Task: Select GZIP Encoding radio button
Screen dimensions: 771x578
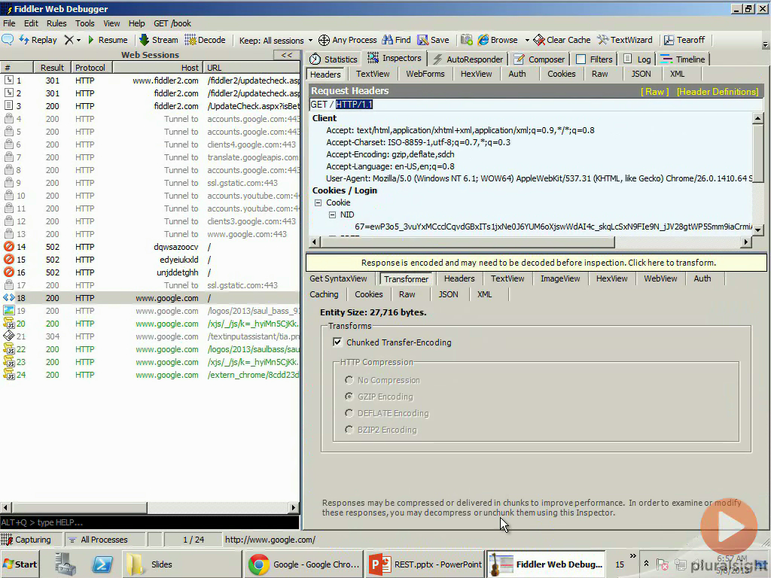Action: (349, 396)
